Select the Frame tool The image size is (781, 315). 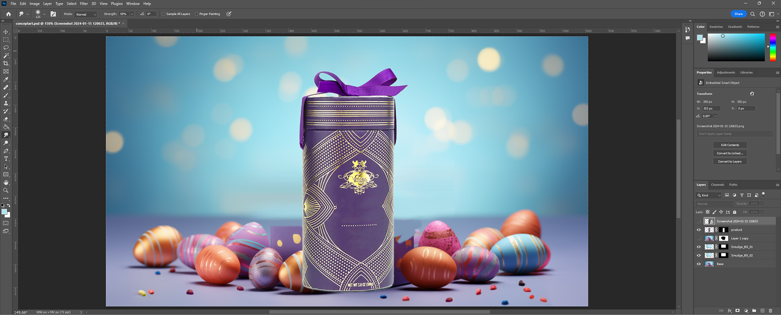click(x=6, y=72)
